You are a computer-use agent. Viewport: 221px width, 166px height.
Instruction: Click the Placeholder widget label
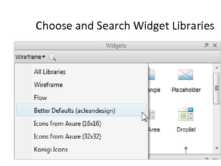[186, 90]
